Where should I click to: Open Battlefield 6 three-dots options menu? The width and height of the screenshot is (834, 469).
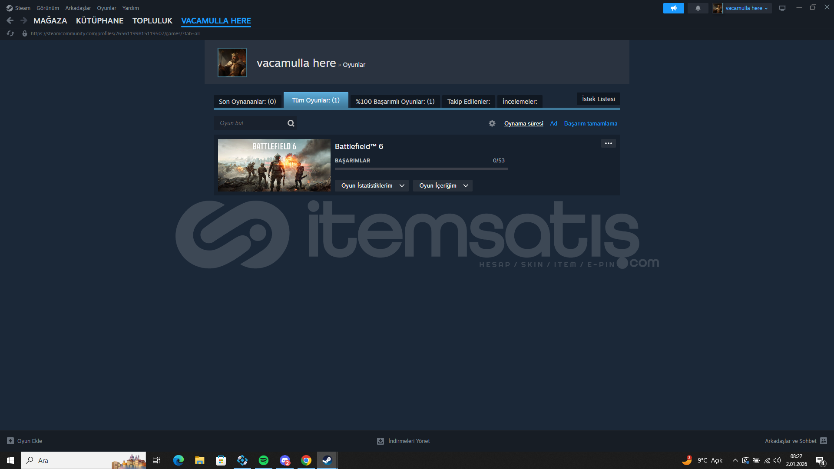(x=608, y=143)
